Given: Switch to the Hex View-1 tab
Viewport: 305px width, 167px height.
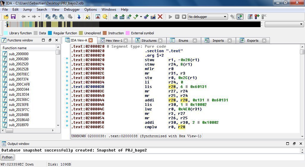Looking at the screenshot, I should point(114,41).
